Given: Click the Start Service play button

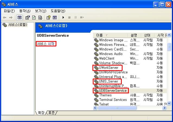Looking at the screenshot, I should click(x=63, y=18).
